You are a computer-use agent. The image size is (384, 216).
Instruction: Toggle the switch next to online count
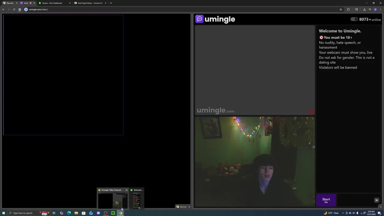pyautogui.click(x=354, y=19)
